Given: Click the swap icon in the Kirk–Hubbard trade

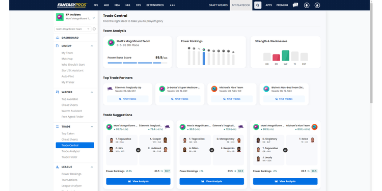Looking at the screenshot, I should pos(138,150).
